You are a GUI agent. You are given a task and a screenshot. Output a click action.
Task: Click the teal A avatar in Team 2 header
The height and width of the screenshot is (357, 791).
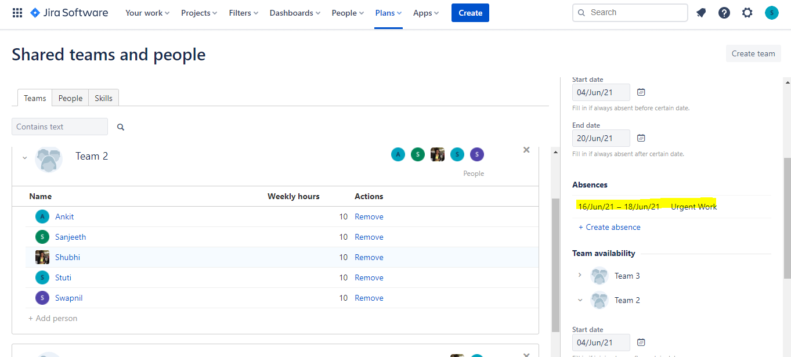[x=398, y=154]
